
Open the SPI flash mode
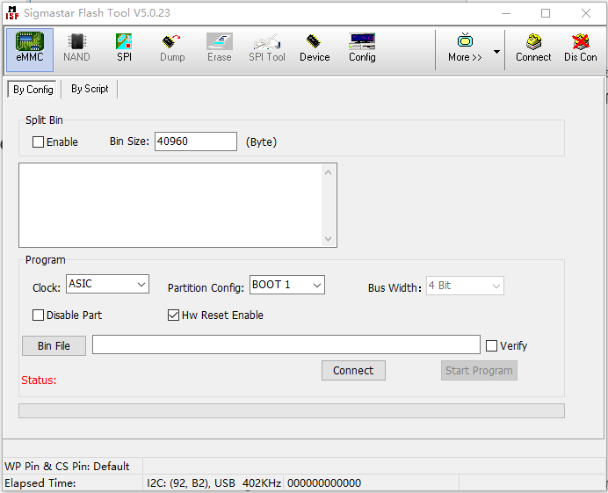(x=124, y=48)
